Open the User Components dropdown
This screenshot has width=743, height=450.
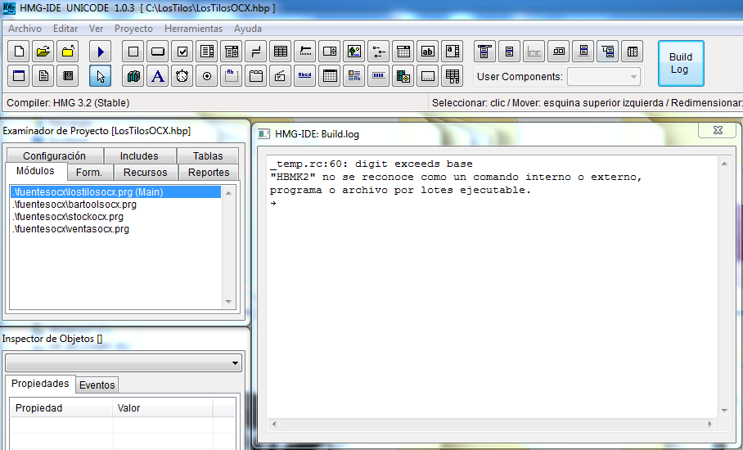tap(604, 77)
